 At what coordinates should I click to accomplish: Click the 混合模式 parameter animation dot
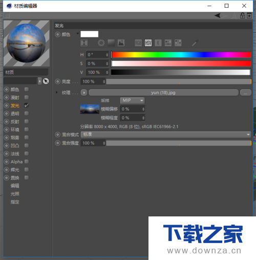click(58, 134)
